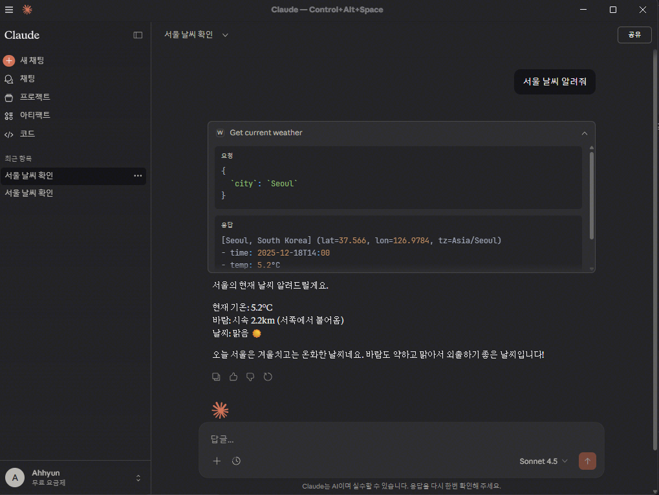Click the 날씨: 맑음 line
The width and height of the screenshot is (659, 495).
237,333
